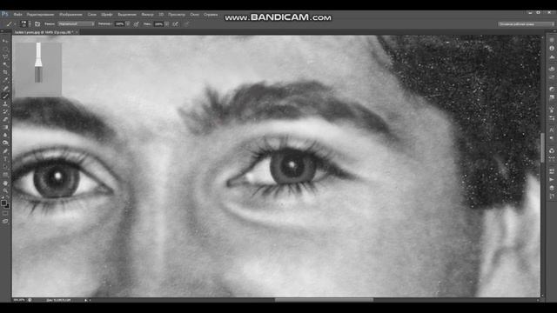
Task: Open the Изображение menu
Action: [70, 15]
